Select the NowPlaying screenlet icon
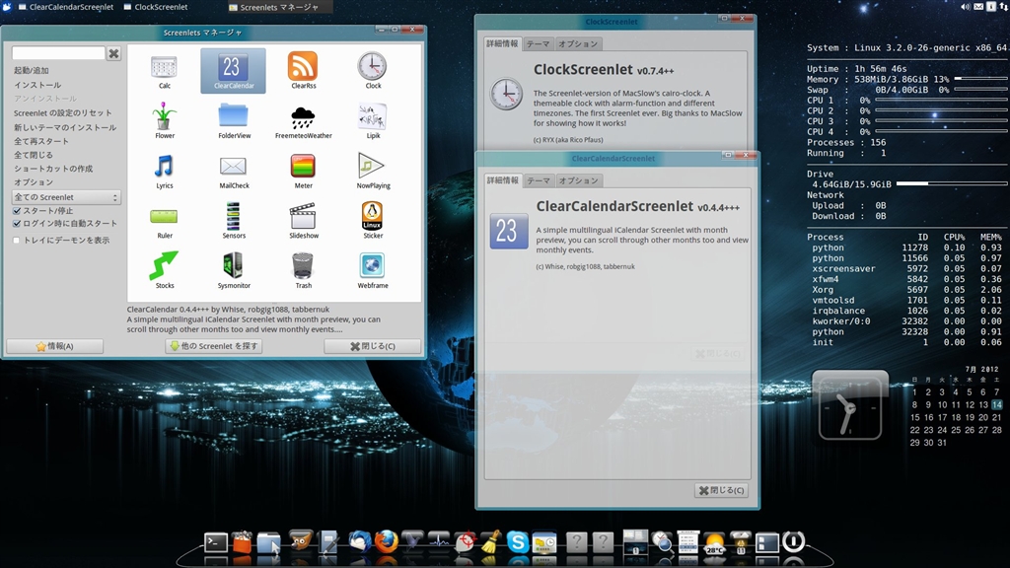Viewport: 1010px width, 568px height. pos(373,169)
